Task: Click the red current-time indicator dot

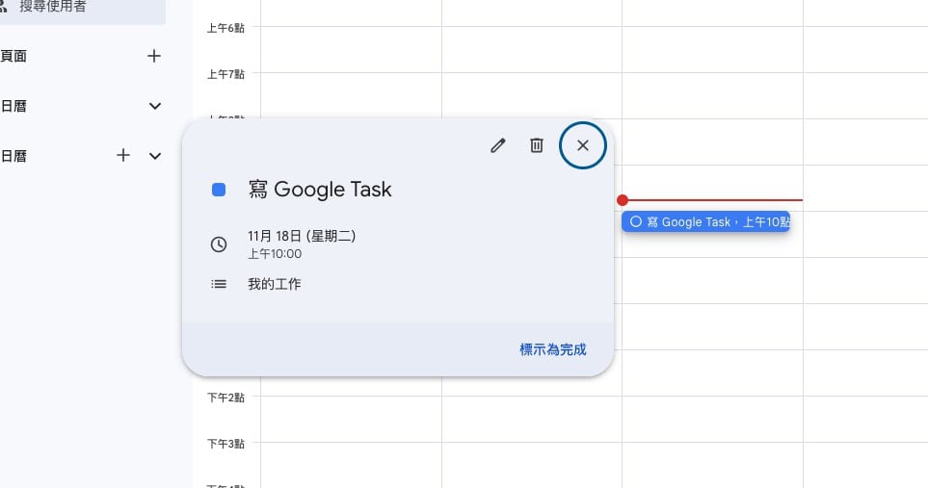Action: click(x=622, y=200)
